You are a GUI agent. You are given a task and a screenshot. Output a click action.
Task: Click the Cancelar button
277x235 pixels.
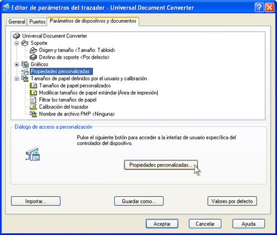(205, 224)
